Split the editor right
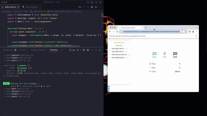 point(96,7)
